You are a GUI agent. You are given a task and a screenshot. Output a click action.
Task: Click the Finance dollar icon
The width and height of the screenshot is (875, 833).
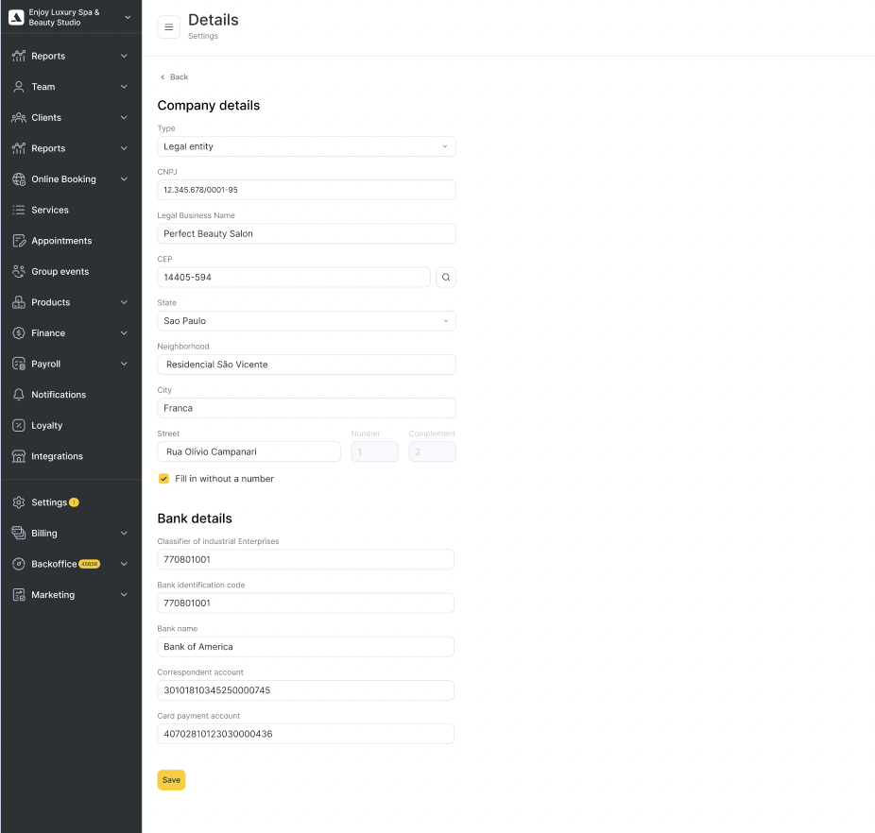18,333
